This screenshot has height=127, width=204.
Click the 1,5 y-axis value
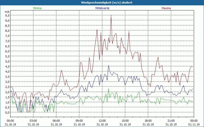click(x=7, y=97)
